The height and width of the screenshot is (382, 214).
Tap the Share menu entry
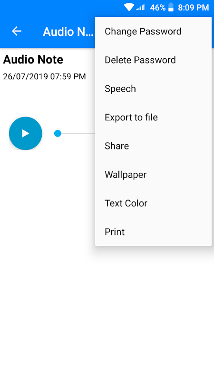(153, 146)
